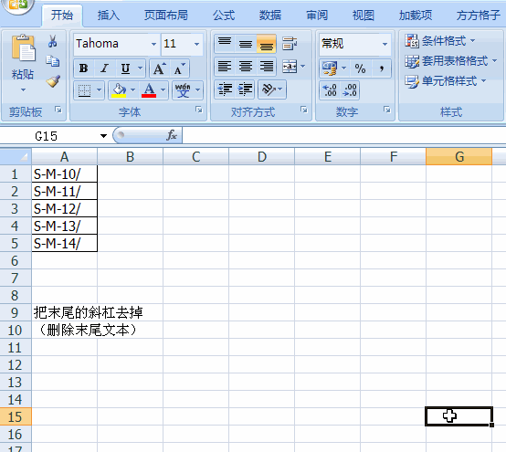Select all cells with corner button

pos(16,157)
